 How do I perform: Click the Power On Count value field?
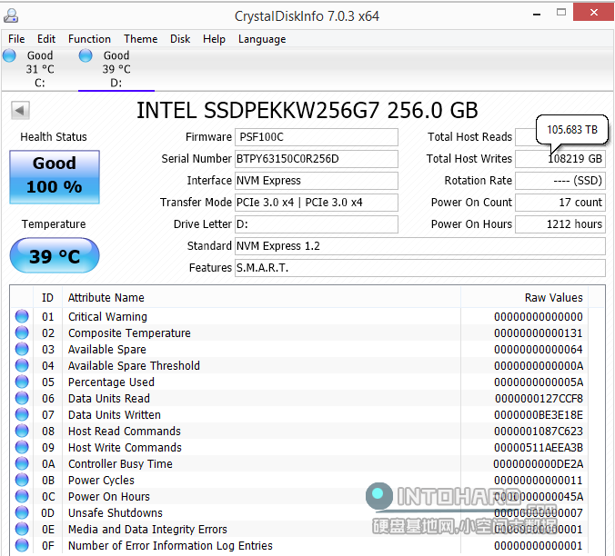click(560, 203)
